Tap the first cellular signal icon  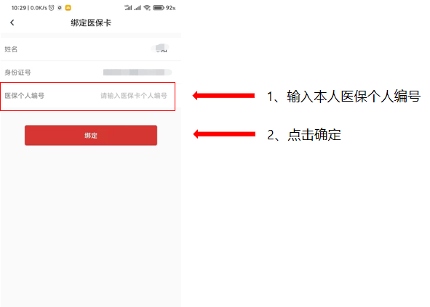coord(128,8)
